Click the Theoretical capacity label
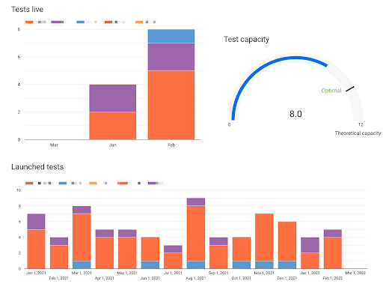Image resolution: width=383 pixels, height=287 pixels. click(358, 133)
